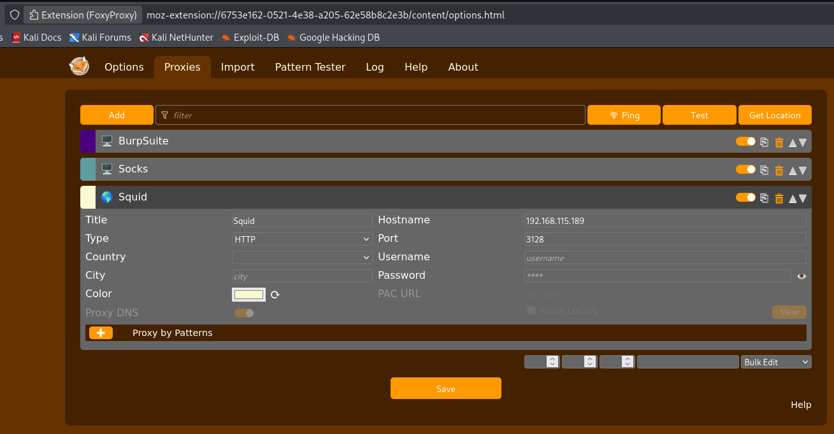Delete the BurpSuite proxy with trash icon
The width and height of the screenshot is (834, 434).
[779, 142]
